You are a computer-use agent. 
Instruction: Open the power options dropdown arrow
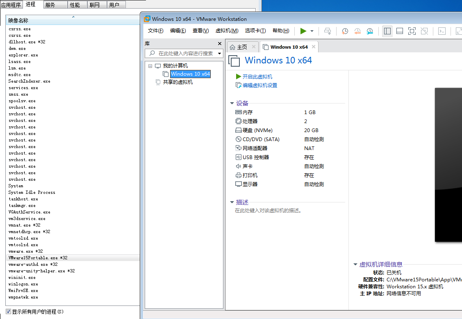312,31
